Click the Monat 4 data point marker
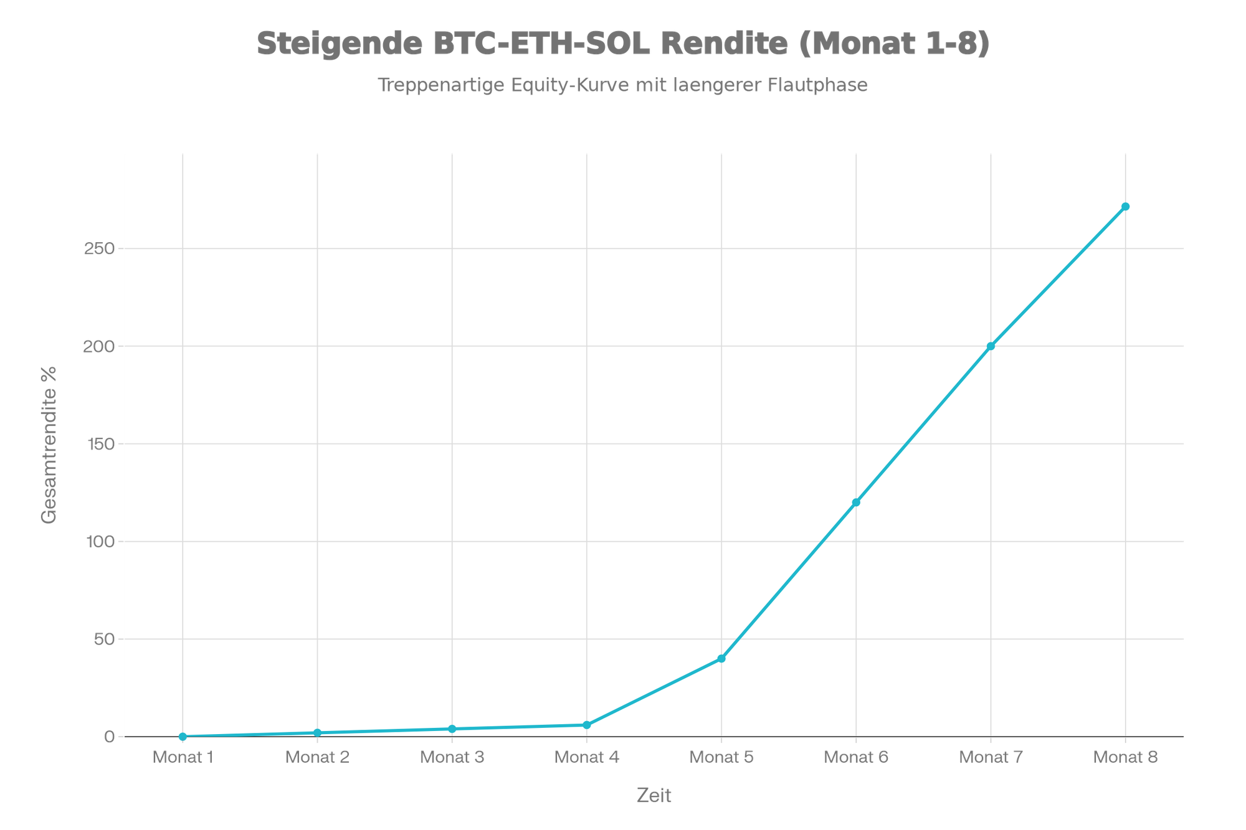Viewport: 1246px width, 830px height. coord(587,725)
